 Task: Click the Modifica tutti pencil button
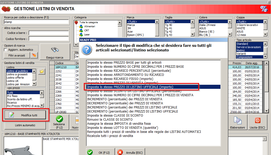25,115
